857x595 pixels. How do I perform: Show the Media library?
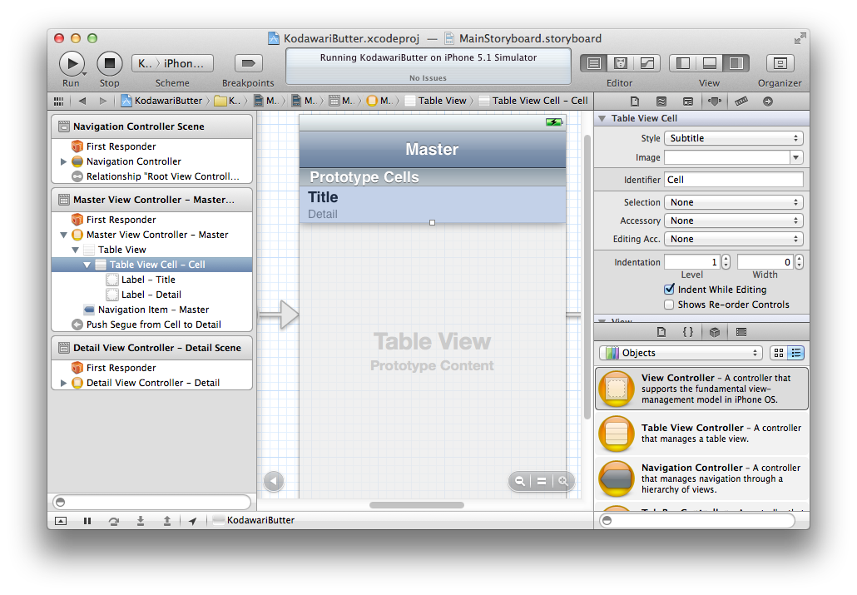click(x=741, y=332)
